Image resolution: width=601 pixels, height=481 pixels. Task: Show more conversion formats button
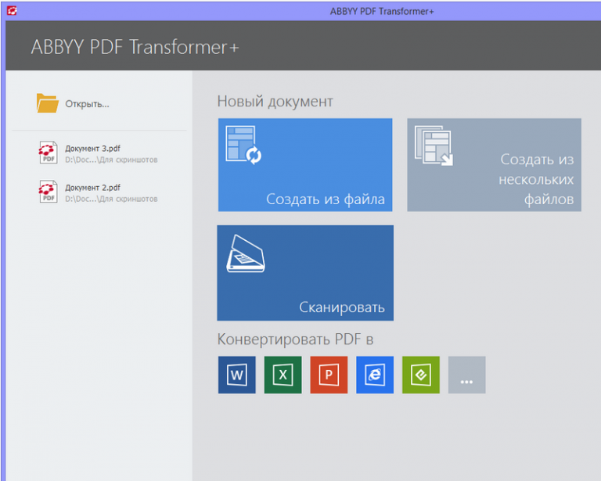(467, 375)
